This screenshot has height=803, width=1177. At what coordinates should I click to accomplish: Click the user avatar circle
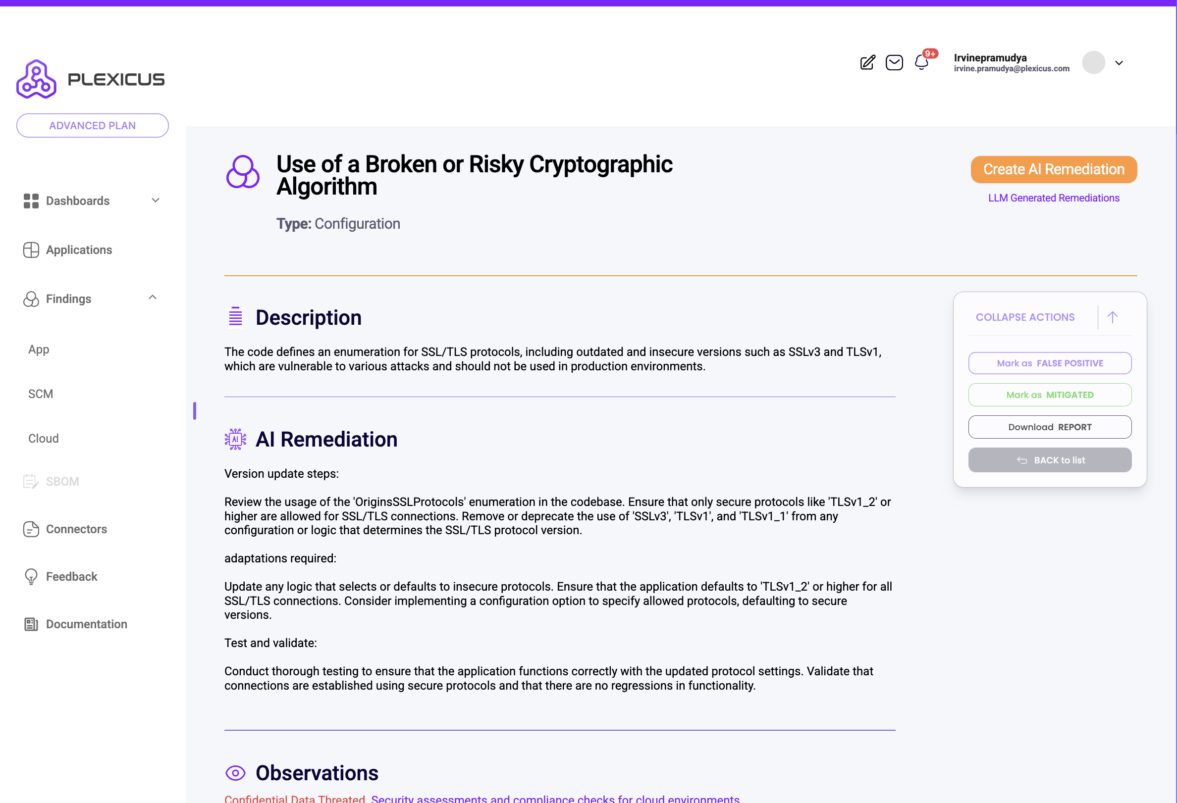tap(1093, 63)
